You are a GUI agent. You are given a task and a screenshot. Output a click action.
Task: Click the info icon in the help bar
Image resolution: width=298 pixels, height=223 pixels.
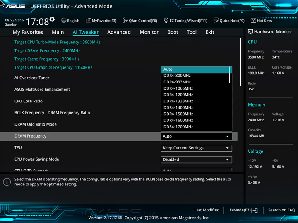click(x=7, y=182)
